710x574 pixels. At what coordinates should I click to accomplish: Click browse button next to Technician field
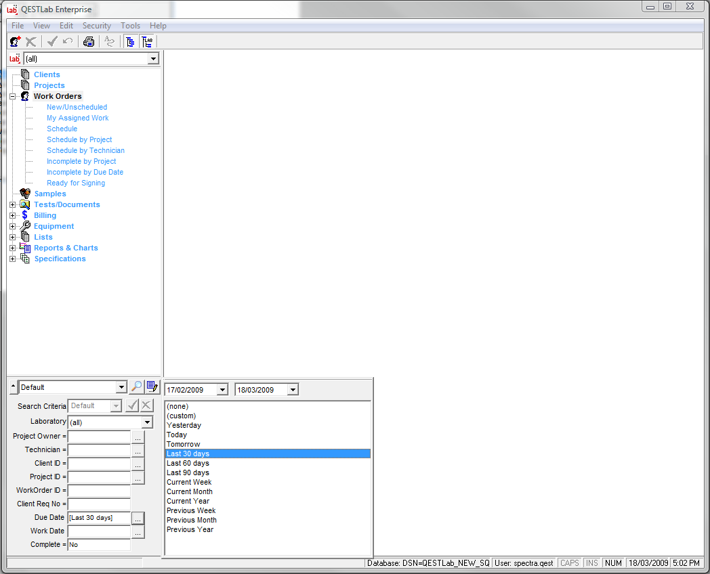click(x=138, y=450)
